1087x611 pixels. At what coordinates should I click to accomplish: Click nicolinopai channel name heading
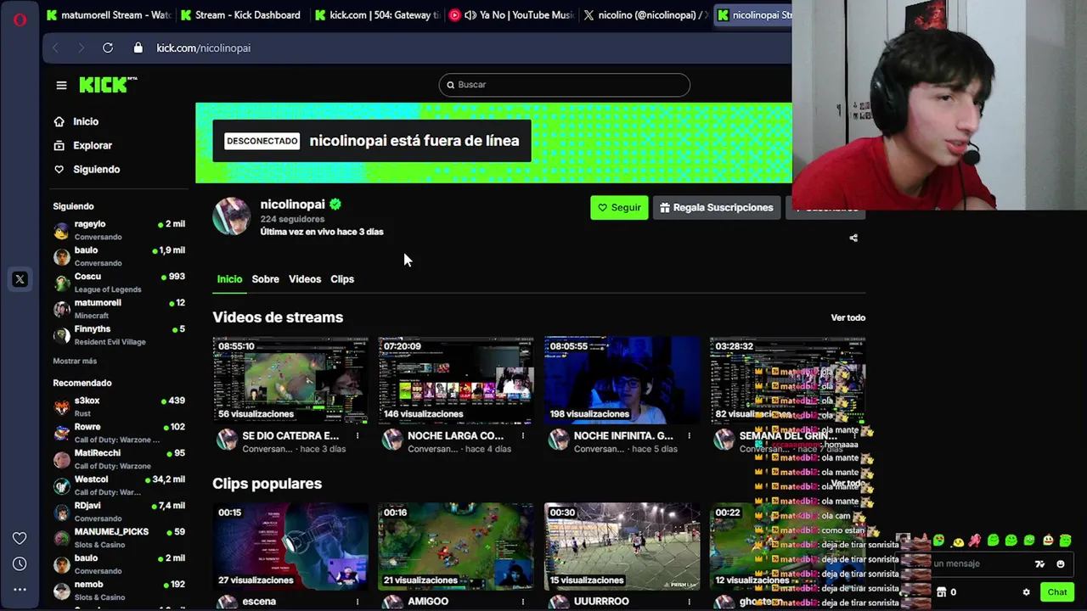pos(292,205)
